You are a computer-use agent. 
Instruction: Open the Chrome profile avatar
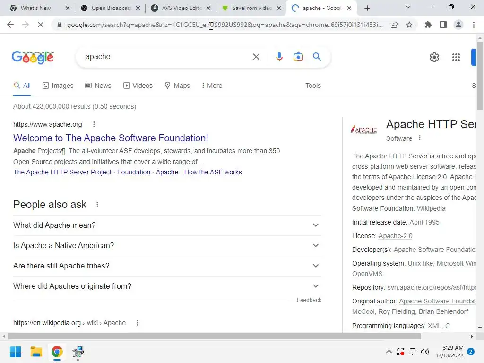point(458,25)
